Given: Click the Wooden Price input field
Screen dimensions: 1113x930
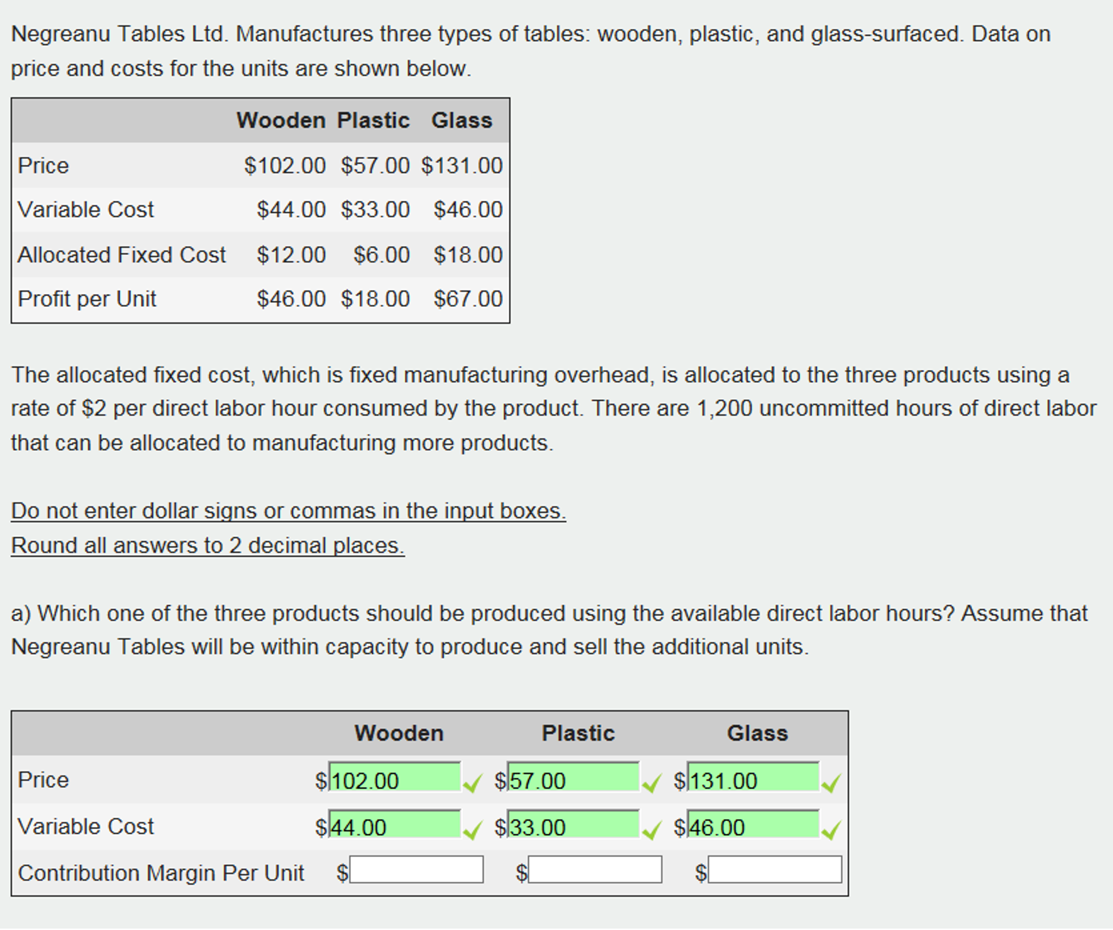Looking at the screenshot, I should pyautogui.click(x=394, y=777).
